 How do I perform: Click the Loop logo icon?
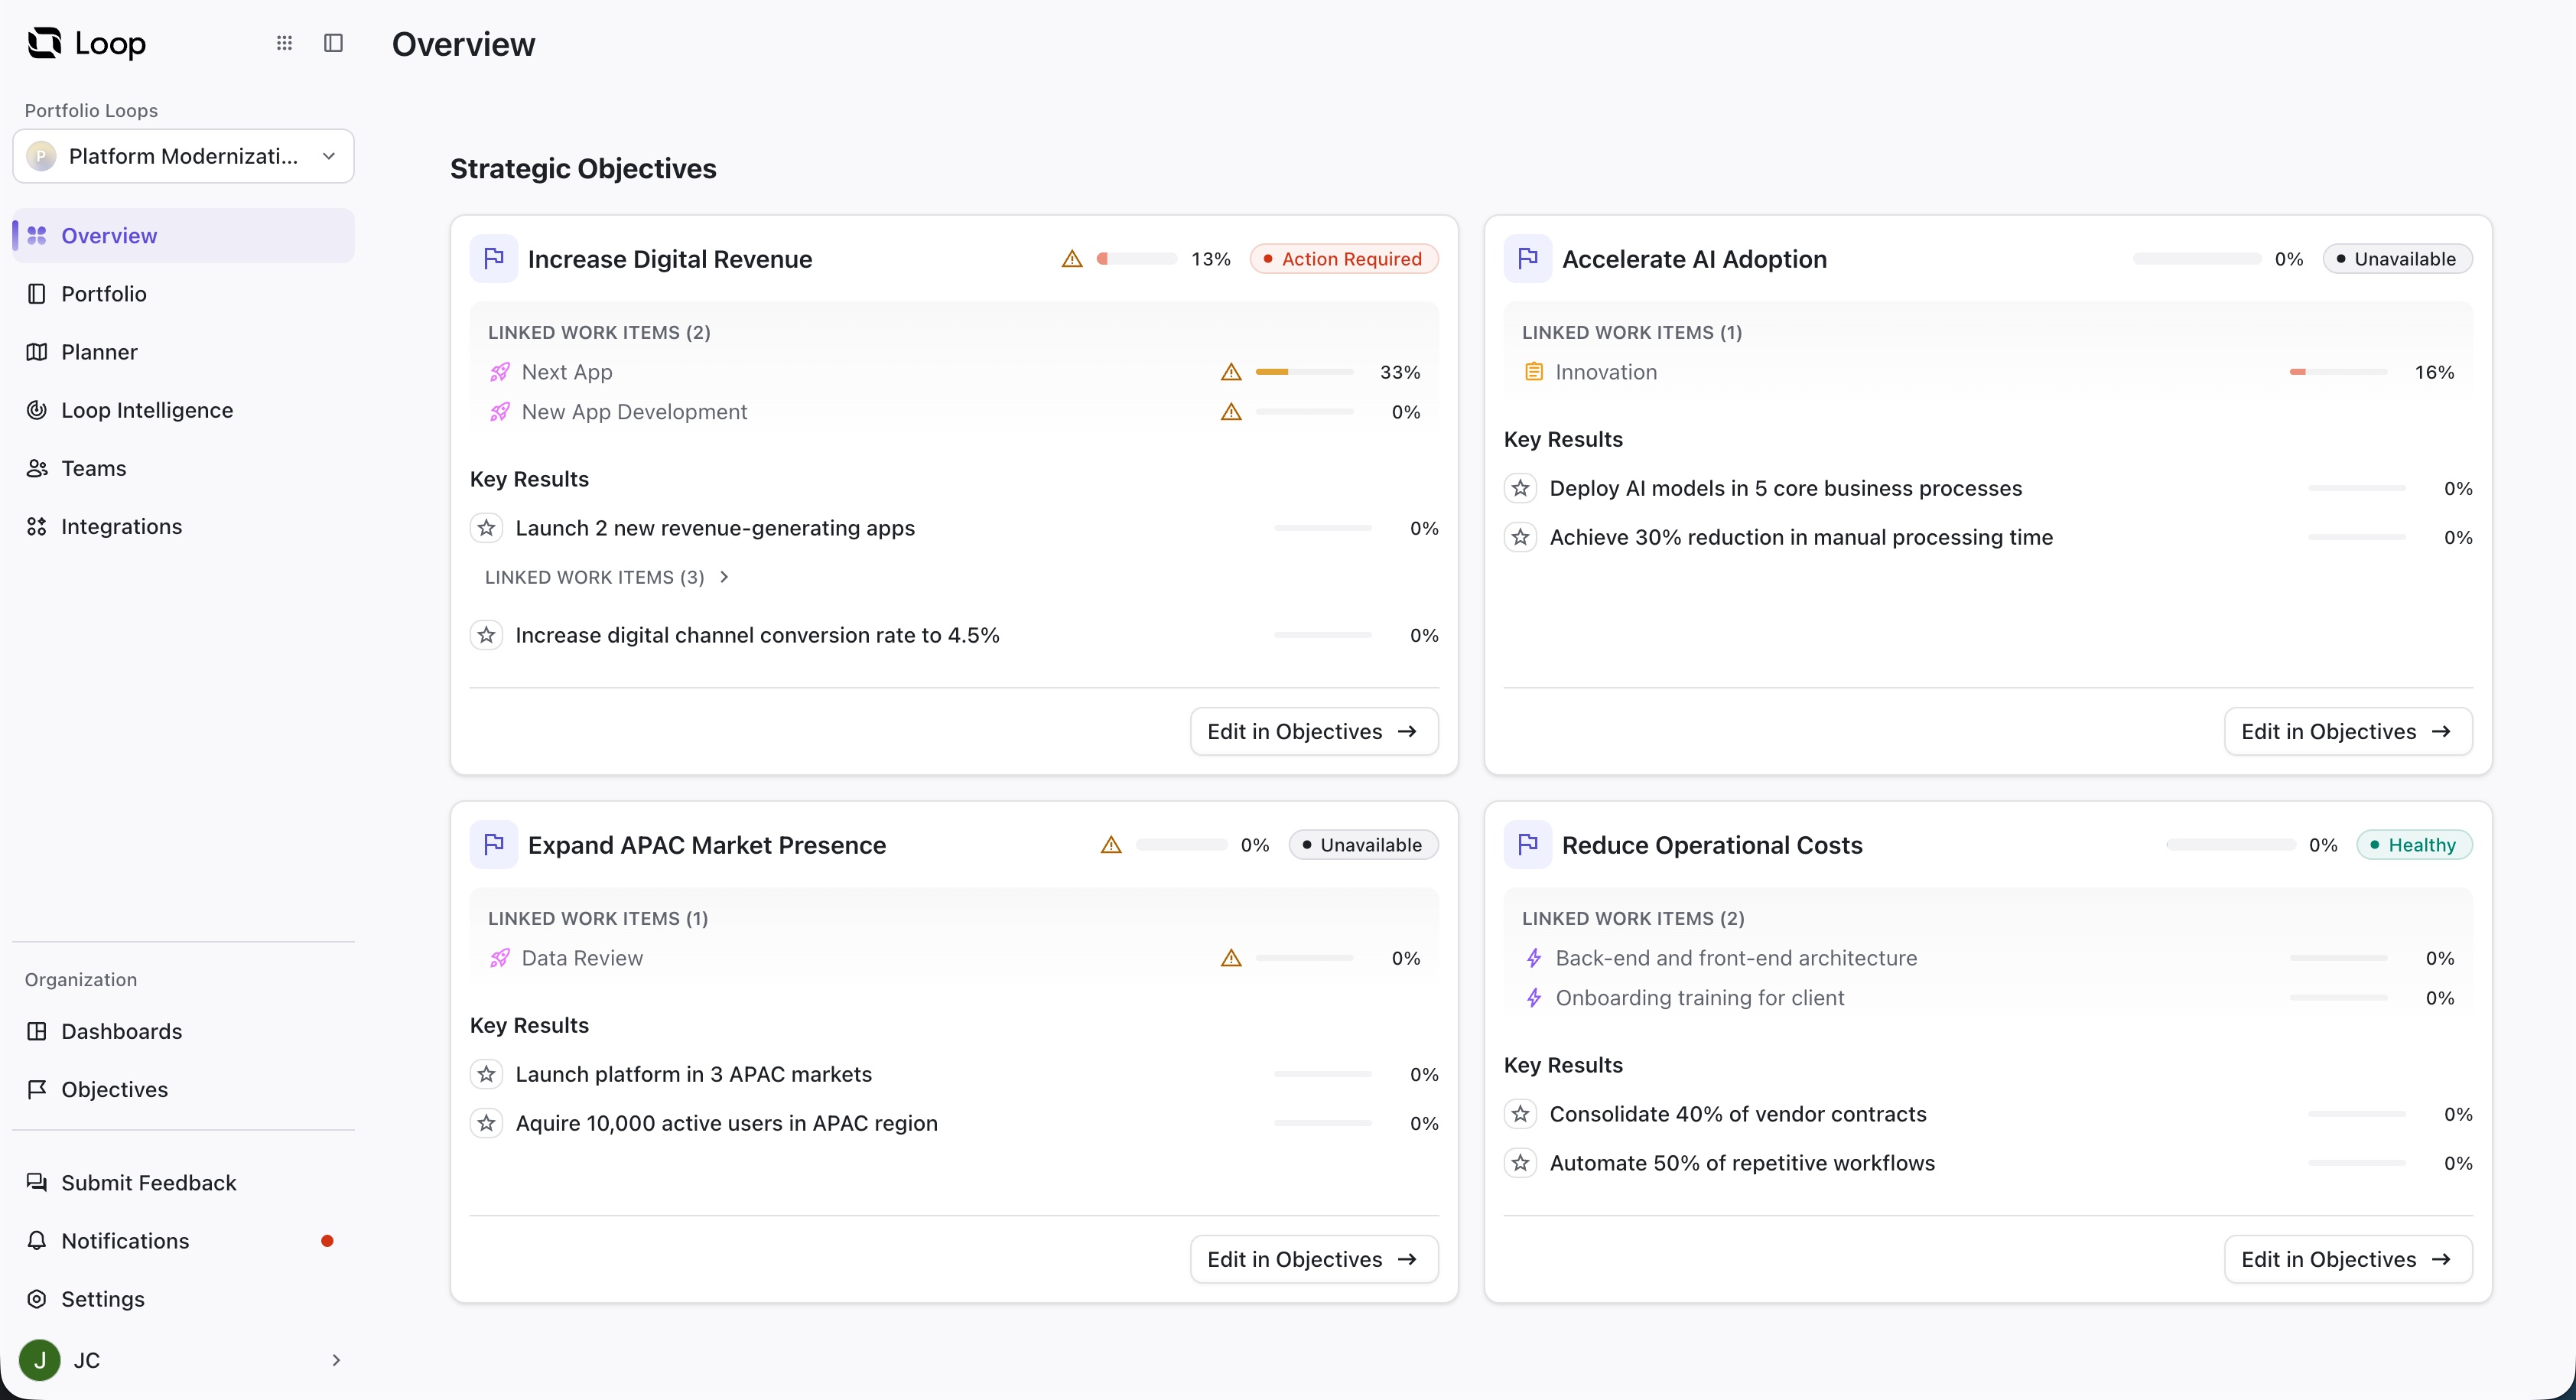(x=44, y=43)
